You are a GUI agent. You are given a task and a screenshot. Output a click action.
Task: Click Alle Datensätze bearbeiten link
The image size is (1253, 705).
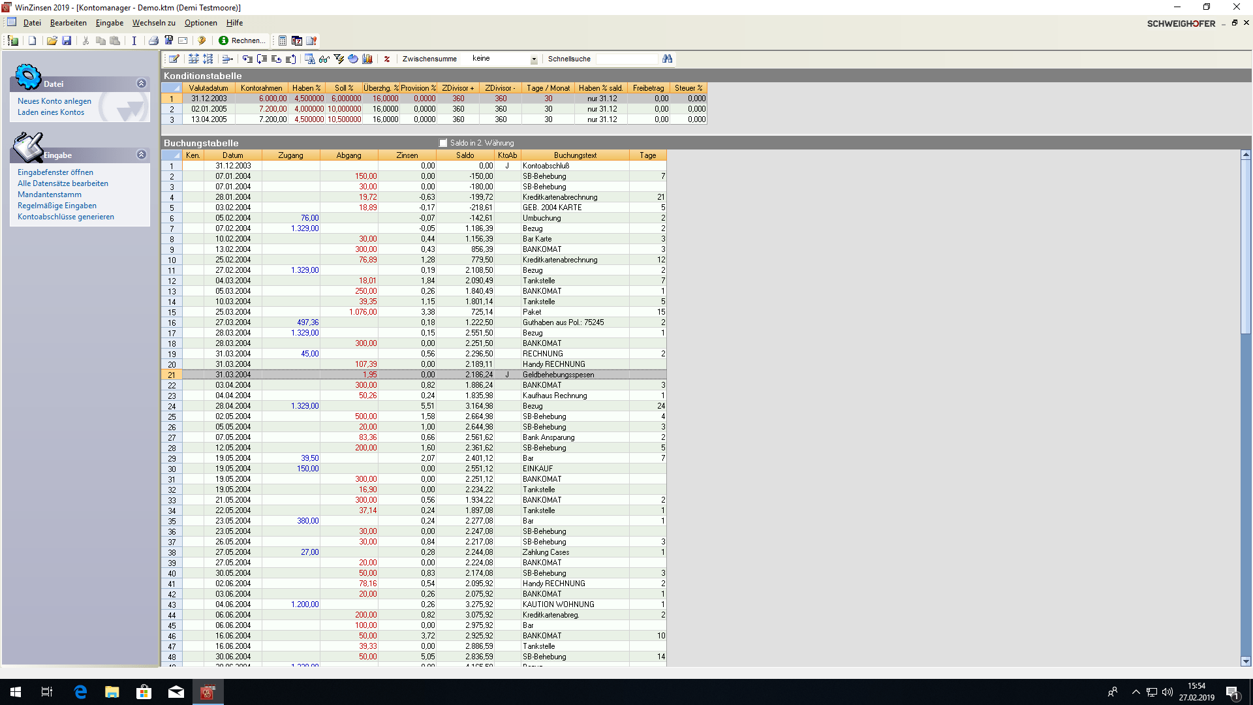tap(63, 183)
